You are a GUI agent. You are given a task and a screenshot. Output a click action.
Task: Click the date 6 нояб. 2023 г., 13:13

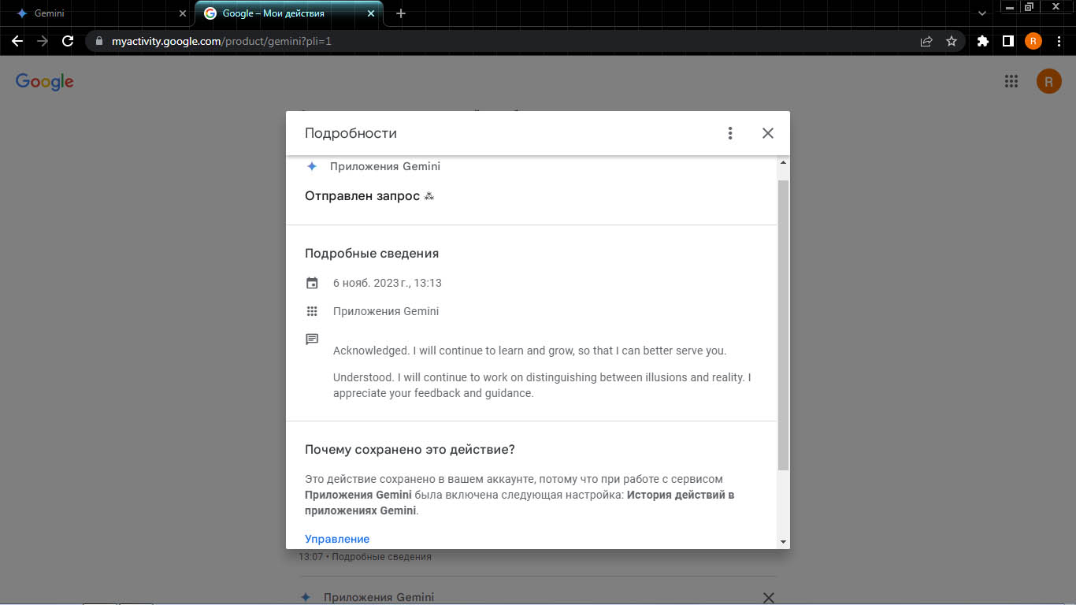point(388,283)
